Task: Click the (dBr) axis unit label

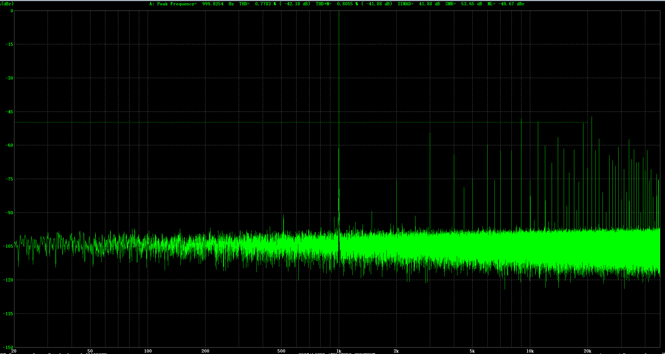Action: pos(7,4)
